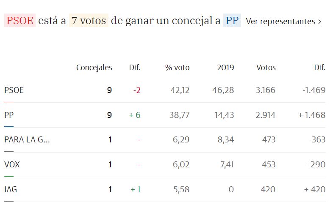Click PP's +6 councillor difference
The width and height of the screenshot is (333, 202).
tap(135, 115)
